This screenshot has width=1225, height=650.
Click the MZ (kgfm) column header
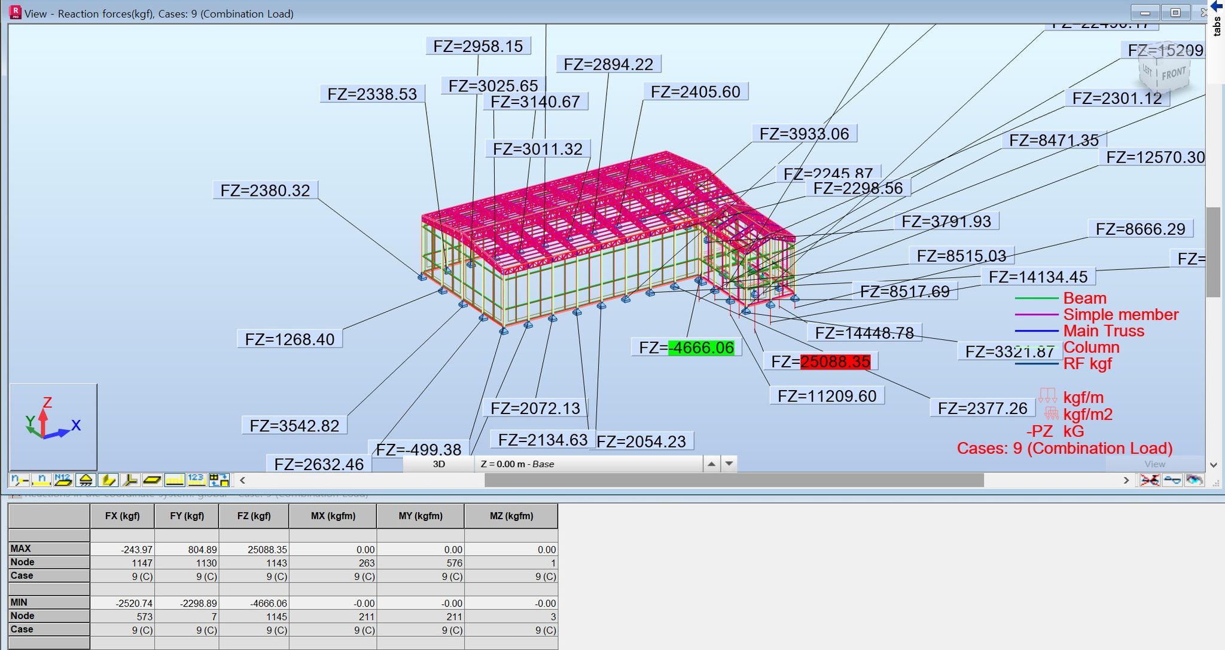point(511,516)
